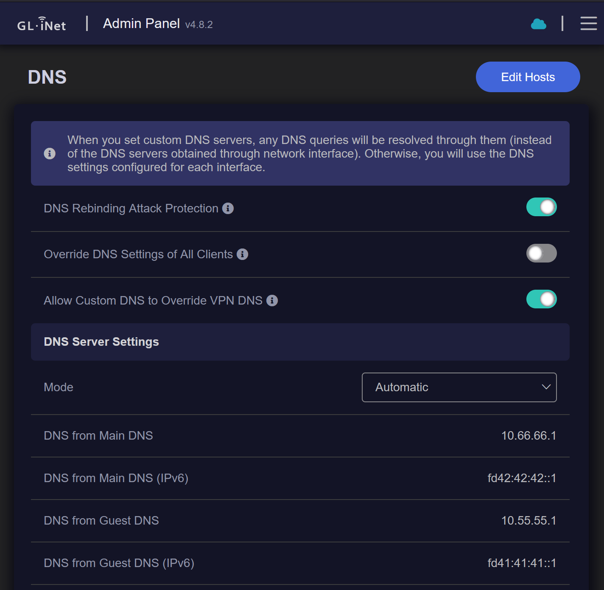Select the Main DNS address 10.66.66.1
Viewport: 604px width, 590px height.
(x=528, y=436)
